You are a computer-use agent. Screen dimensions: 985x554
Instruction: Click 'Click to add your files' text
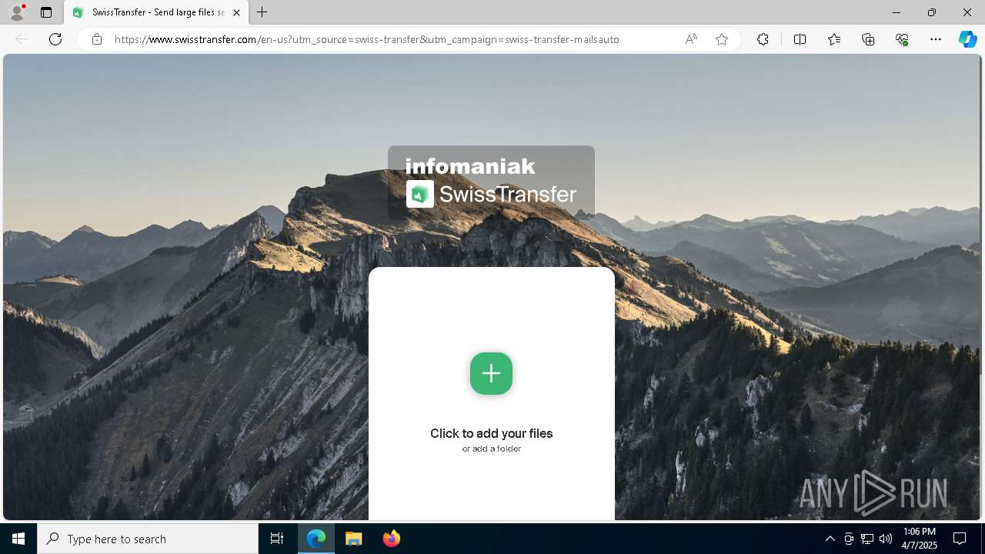click(x=492, y=433)
